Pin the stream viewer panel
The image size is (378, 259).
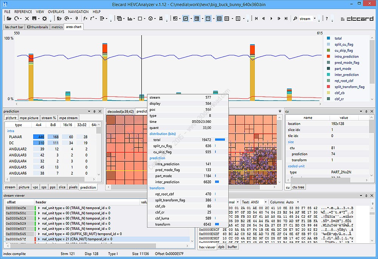[366, 195]
